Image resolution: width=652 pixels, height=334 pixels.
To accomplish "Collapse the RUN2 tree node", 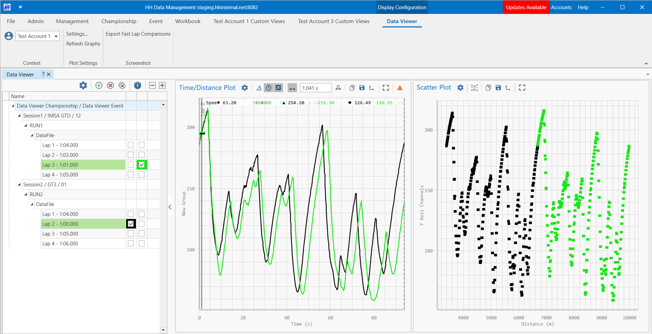I will (26, 194).
